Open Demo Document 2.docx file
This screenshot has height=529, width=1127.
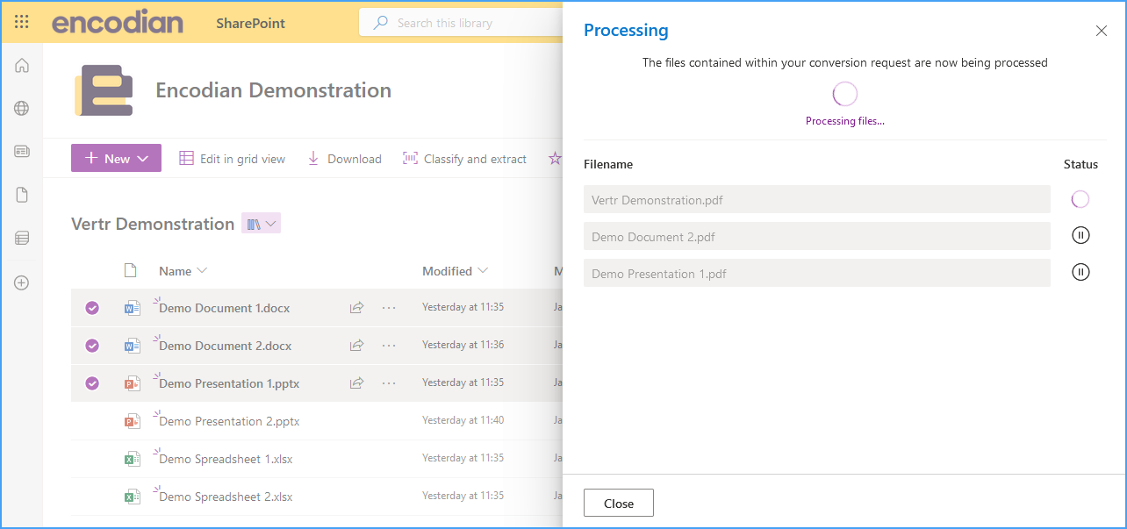click(x=226, y=346)
